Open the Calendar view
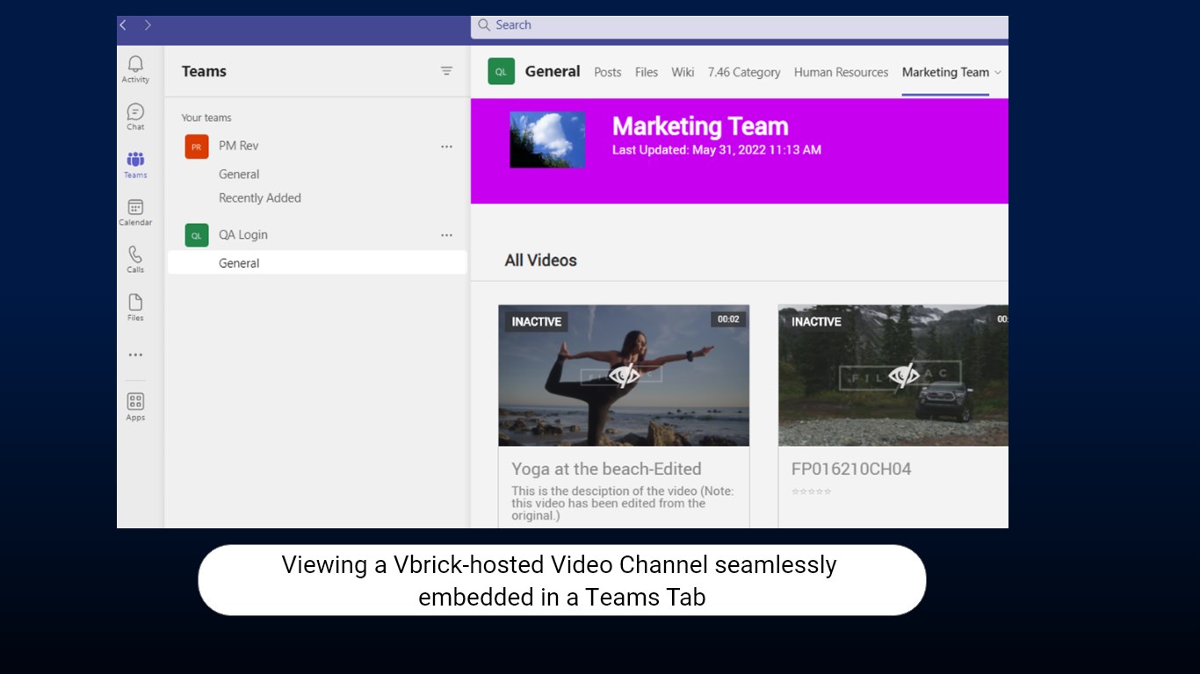The image size is (1200, 674). click(x=135, y=212)
